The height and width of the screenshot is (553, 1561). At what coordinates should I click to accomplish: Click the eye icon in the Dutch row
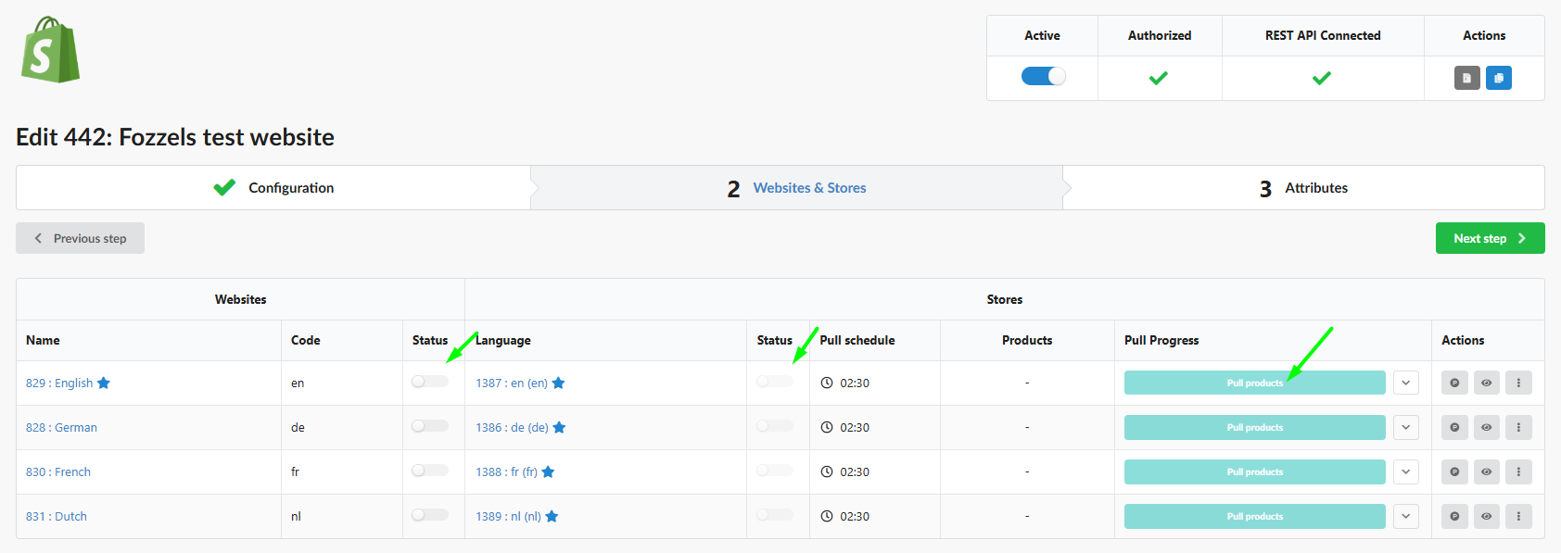pyautogui.click(x=1486, y=516)
